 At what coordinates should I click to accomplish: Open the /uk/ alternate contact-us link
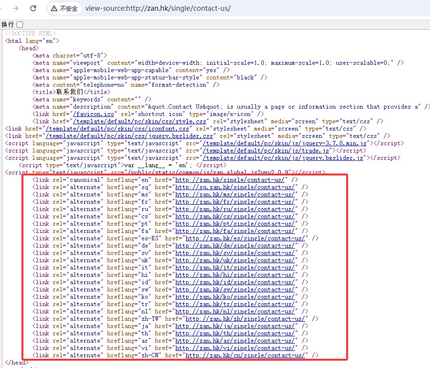point(235,260)
